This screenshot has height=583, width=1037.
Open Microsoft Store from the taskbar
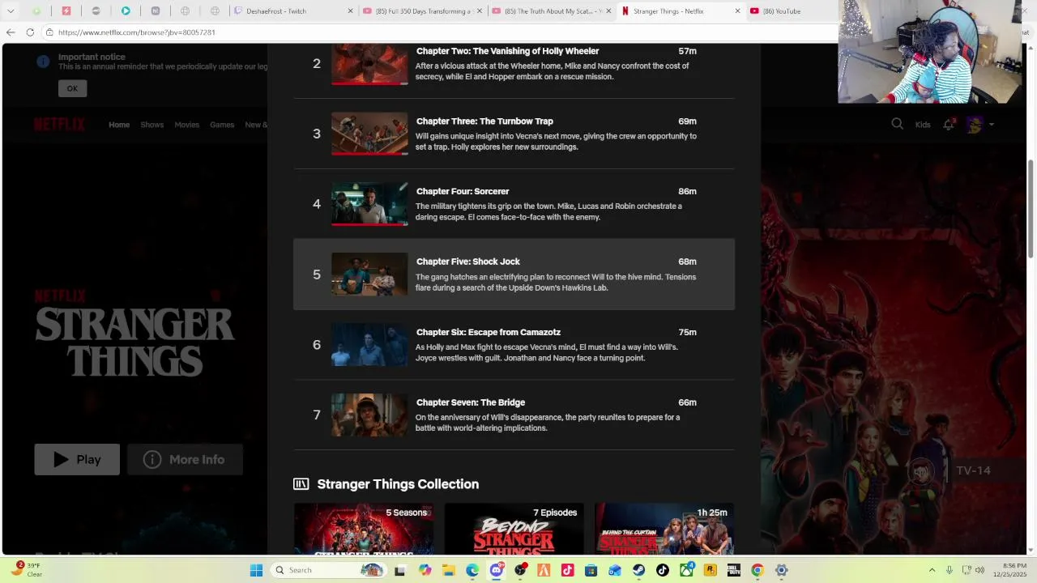591,570
